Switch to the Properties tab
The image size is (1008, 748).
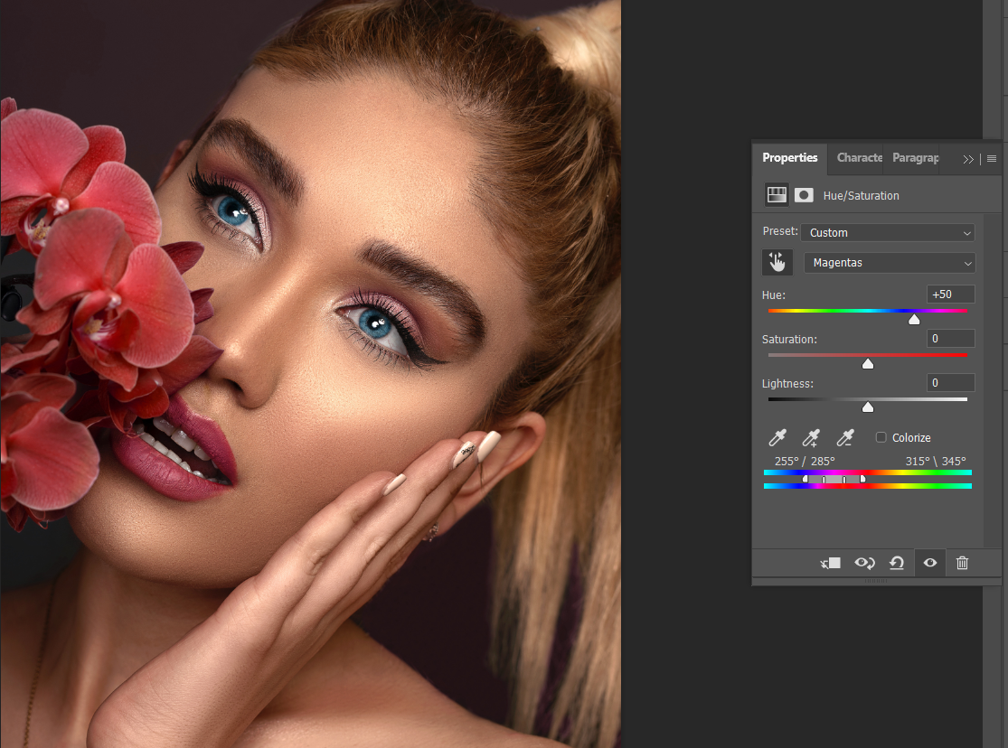(790, 157)
